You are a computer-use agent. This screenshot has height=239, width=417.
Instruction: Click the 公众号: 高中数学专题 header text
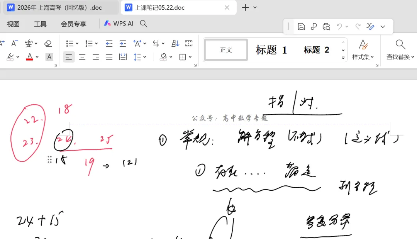(229, 118)
